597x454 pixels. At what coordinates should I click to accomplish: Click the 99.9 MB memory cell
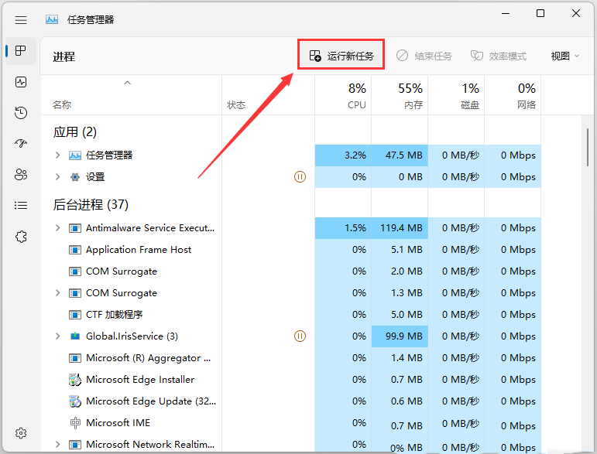click(400, 336)
